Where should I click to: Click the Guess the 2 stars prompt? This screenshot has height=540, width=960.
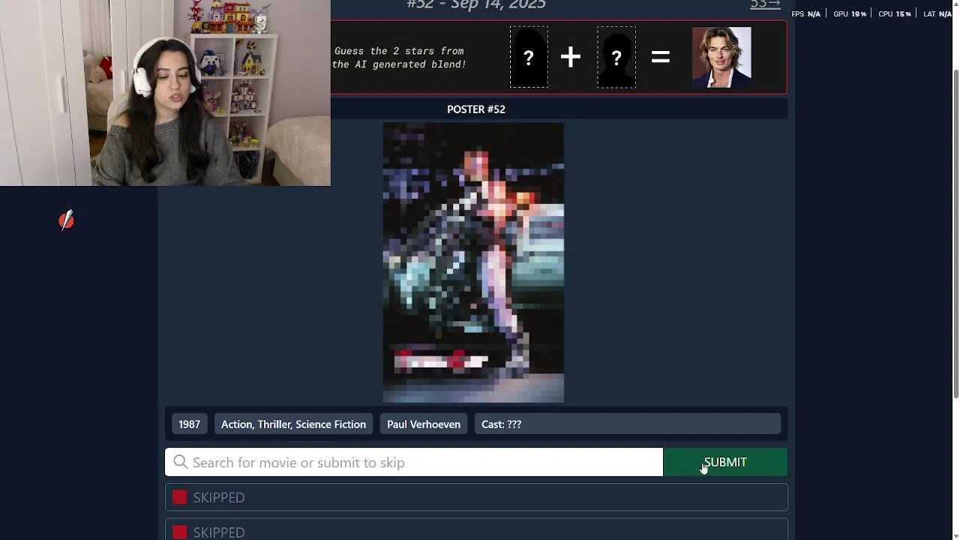399,58
